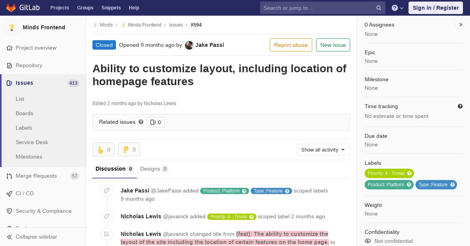Click the Security & Compliance shield icon
Screen dimensions: 470x246
[x=9, y=211]
